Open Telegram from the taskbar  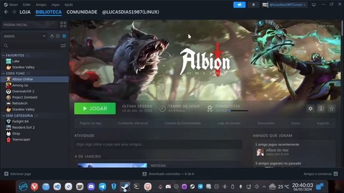click(103, 187)
